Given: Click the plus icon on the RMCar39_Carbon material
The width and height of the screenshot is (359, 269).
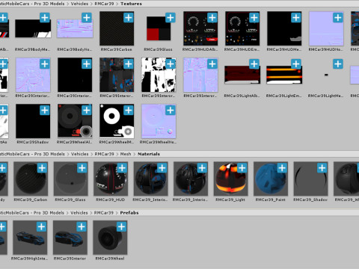Looking at the screenshot, I should 42,168.
